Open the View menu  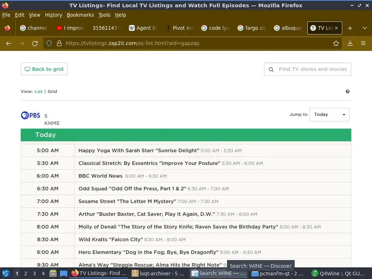click(x=35, y=15)
